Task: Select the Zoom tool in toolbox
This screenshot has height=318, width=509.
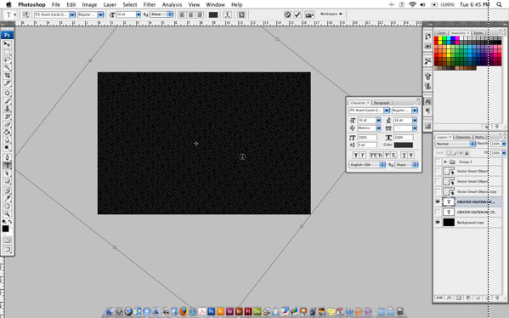Action: point(7,213)
